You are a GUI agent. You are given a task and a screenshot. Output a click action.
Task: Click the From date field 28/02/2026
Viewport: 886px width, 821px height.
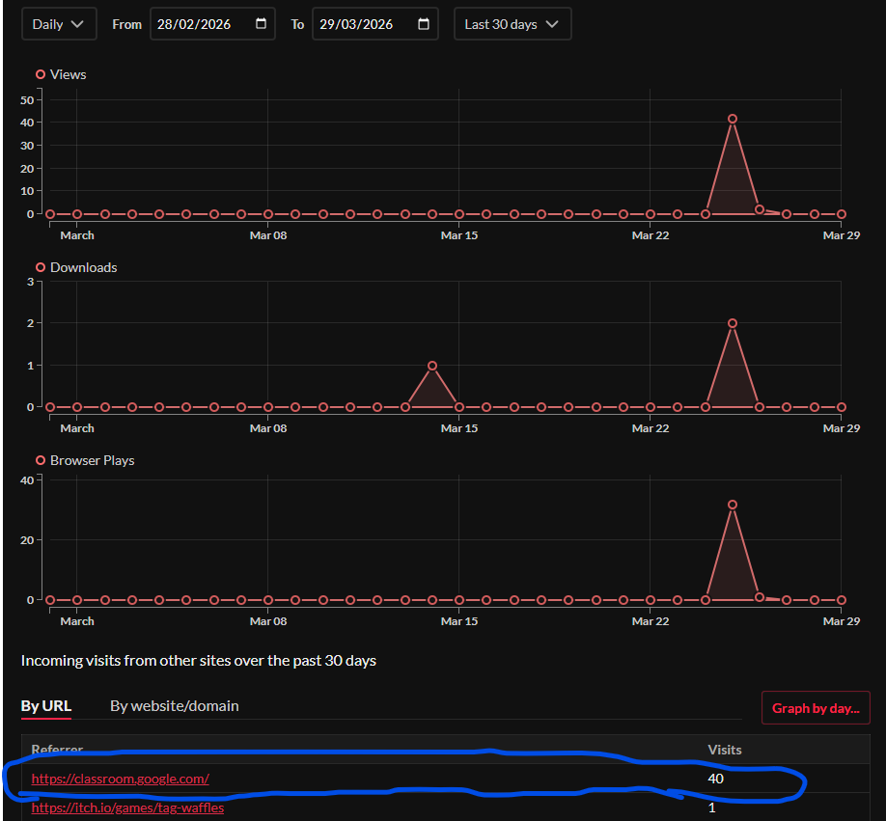[x=212, y=24]
